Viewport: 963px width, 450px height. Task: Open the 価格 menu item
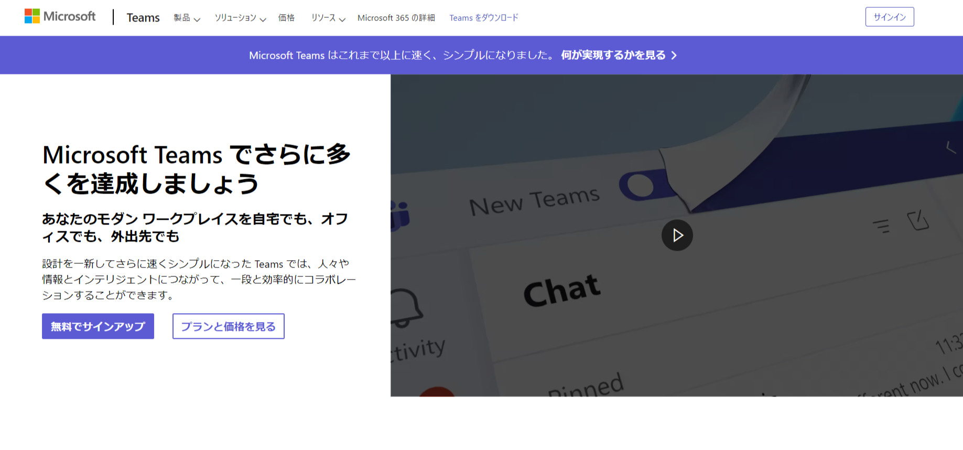286,18
